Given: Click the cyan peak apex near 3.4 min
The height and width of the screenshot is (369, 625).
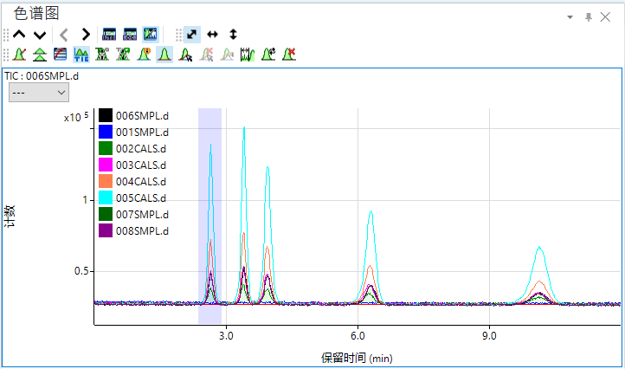Looking at the screenshot, I should click(244, 127).
